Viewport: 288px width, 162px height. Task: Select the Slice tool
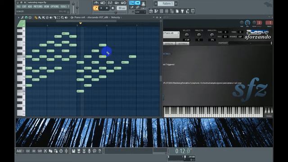[55, 18]
